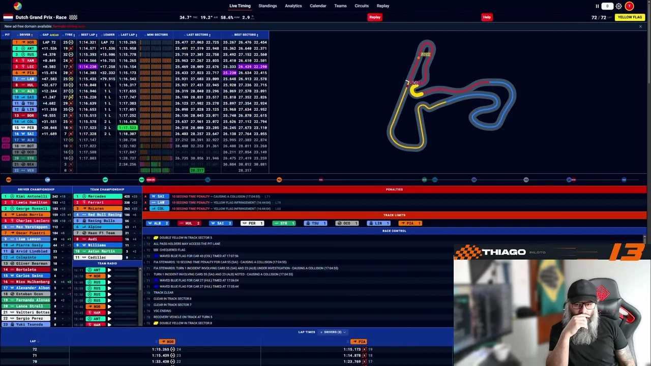Select the PER badge in the timing table

[x=25, y=128]
